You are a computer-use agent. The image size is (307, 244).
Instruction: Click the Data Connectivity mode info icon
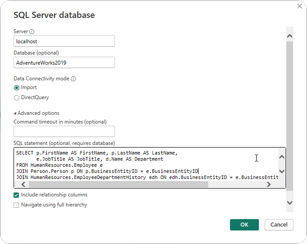(x=73, y=79)
